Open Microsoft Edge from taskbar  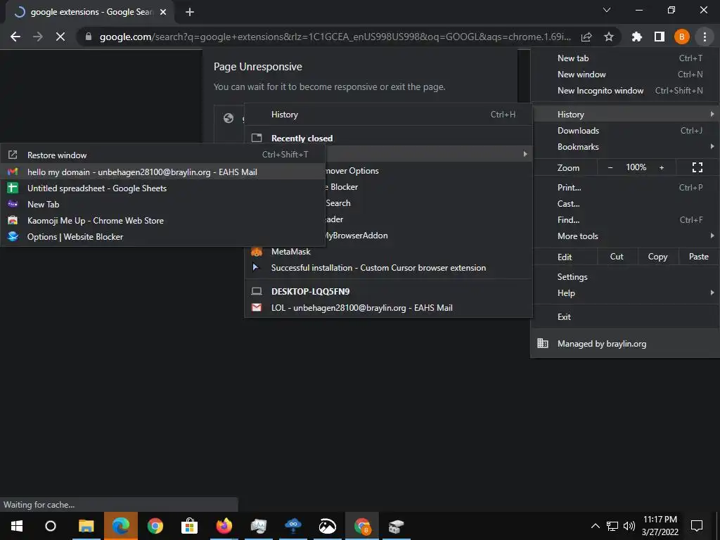click(121, 526)
